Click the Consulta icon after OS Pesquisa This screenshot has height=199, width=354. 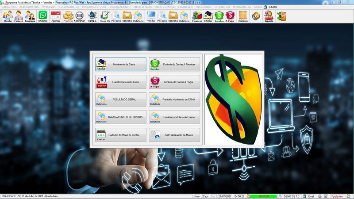pyautogui.click(x=127, y=16)
